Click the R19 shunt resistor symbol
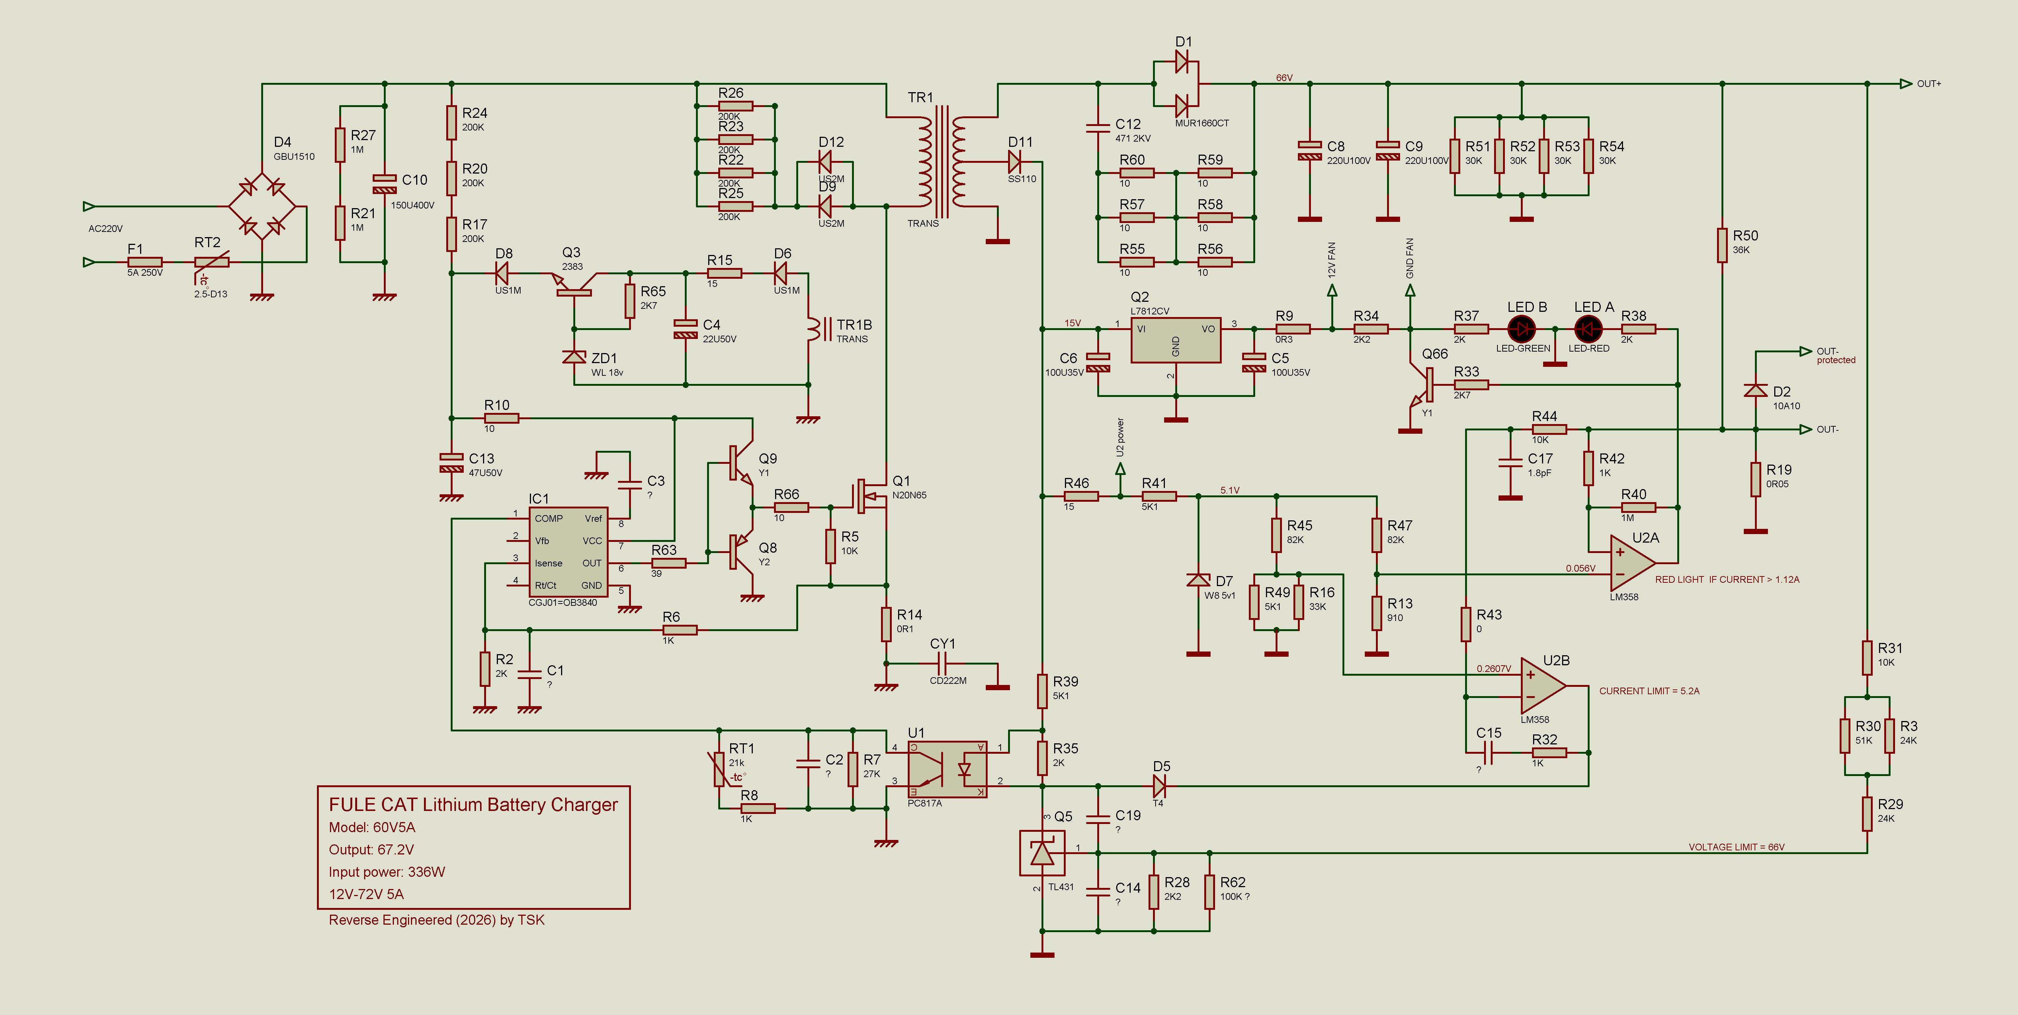 (x=1756, y=479)
